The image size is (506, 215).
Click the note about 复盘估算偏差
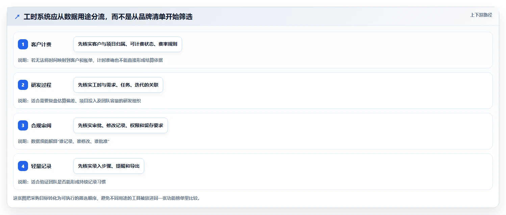tap(79, 101)
